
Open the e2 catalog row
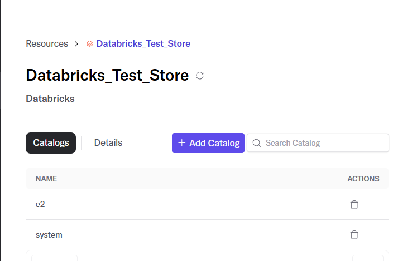pyautogui.click(x=207, y=204)
